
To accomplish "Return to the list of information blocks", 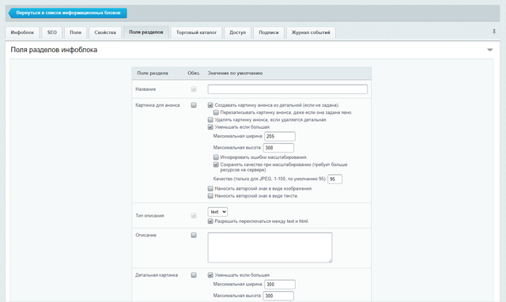I will [x=68, y=13].
